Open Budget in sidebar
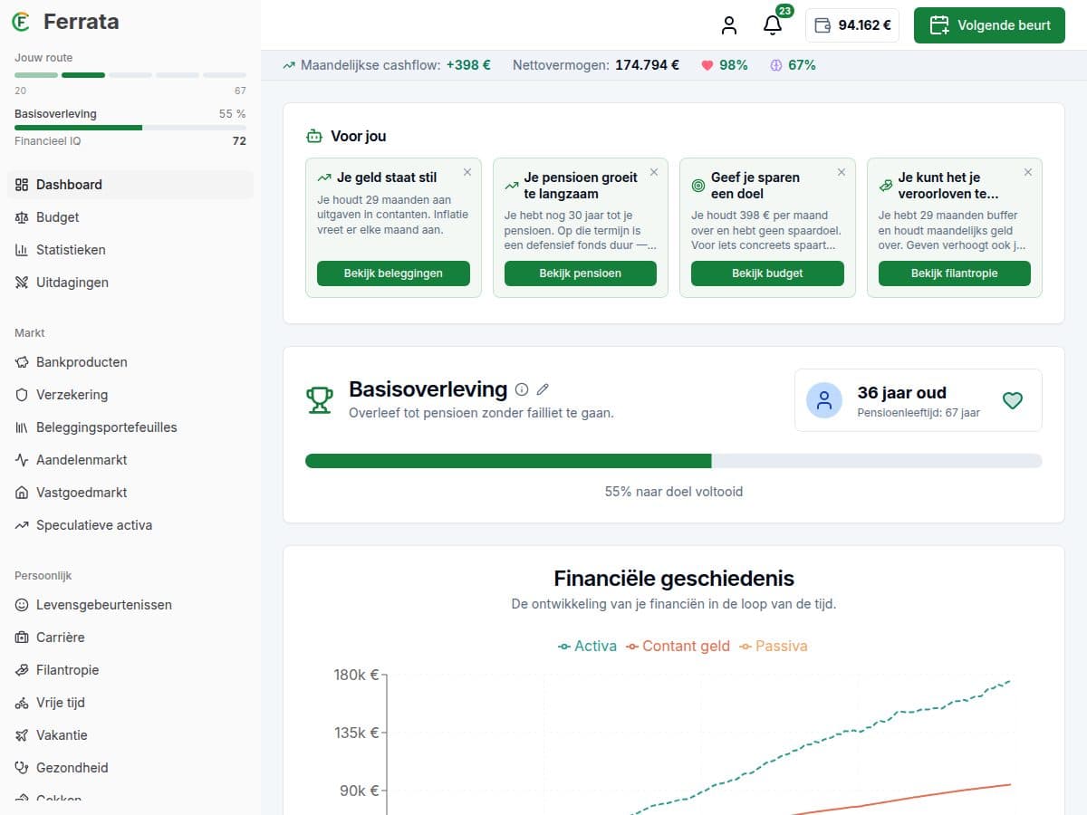The image size is (1087, 815). 130,217
